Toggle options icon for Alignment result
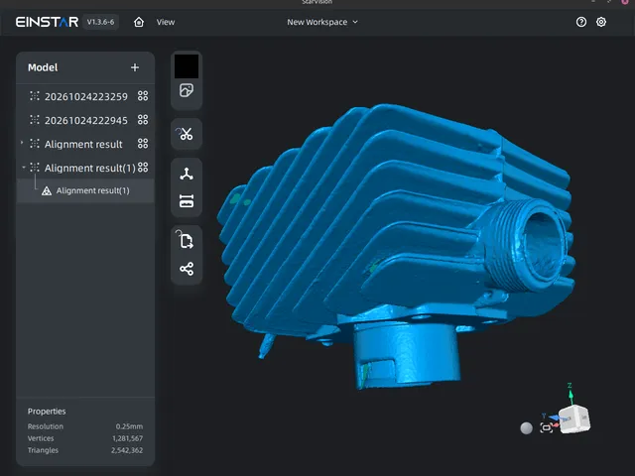Image resolution: width=635 pixels, height=476 pixels. pos(143,143)
